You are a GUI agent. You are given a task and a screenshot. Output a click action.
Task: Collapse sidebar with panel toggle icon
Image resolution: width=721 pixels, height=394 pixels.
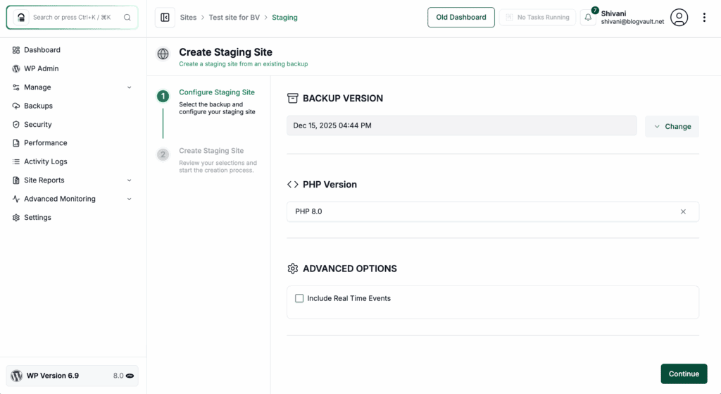pyautogui.click(x=165, y=18)
